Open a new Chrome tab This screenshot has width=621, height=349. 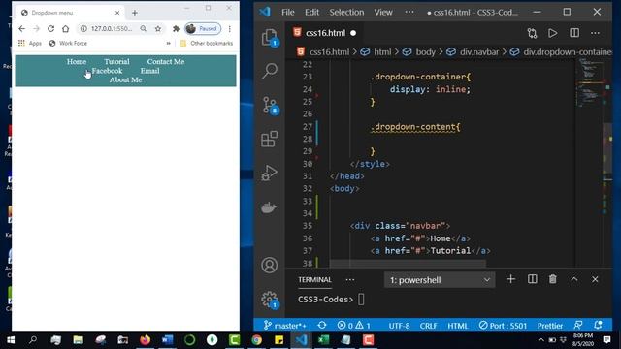(x=135, y=13)
